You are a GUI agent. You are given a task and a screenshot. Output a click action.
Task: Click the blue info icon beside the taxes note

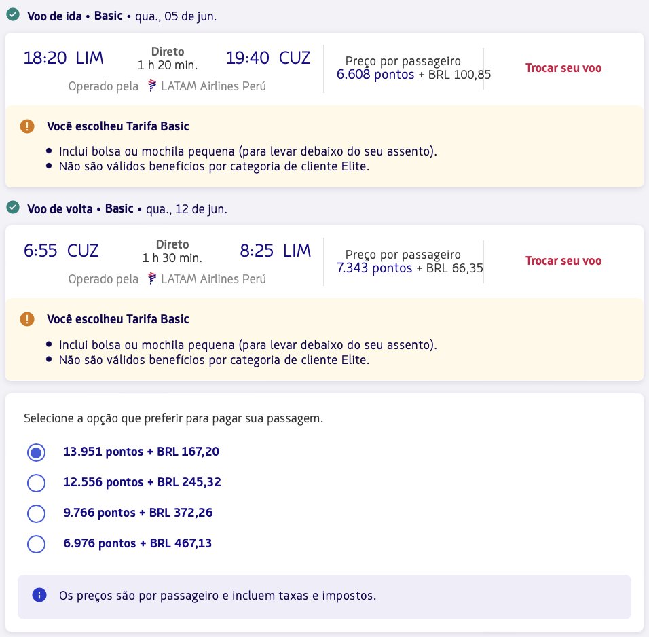pos(39,595)
